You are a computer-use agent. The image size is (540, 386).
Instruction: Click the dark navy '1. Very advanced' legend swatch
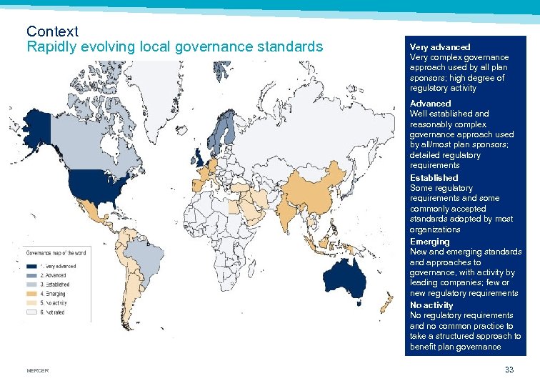click(x=31, y=267)
